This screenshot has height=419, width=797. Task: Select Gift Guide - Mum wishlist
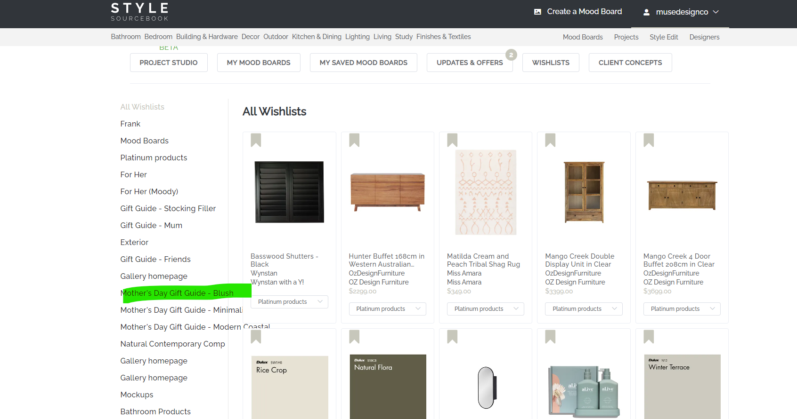151,225
